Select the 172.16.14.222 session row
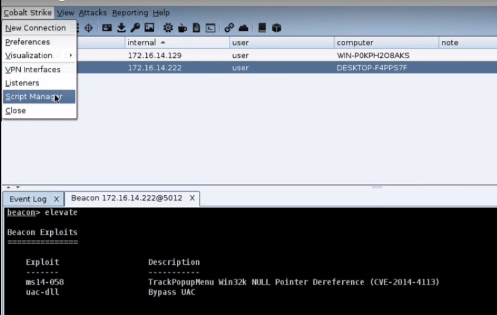The width and height of the screenshot is (497, 315). (287, 68)
